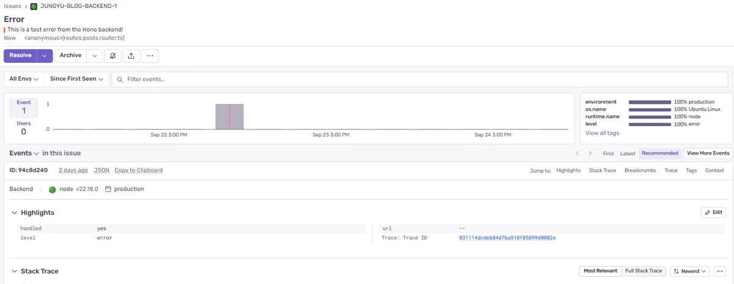Open the three-dots menu beside the share icon
734x284 pixels.
tap(150, 56)
